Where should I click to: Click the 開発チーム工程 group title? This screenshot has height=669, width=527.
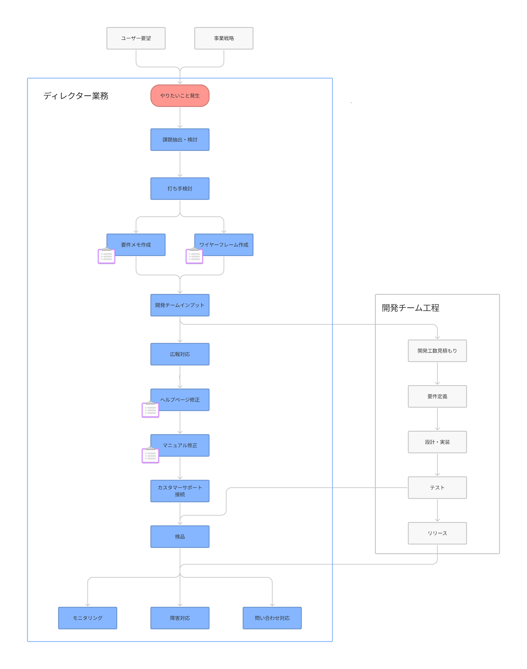tap(410, 308)
